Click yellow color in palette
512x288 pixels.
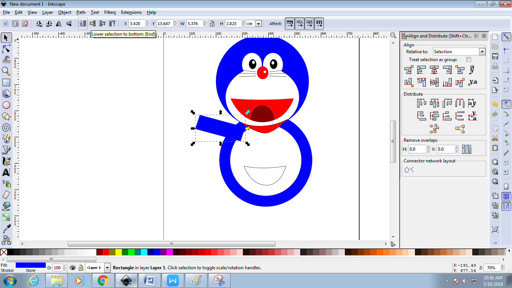pos(118,252)
